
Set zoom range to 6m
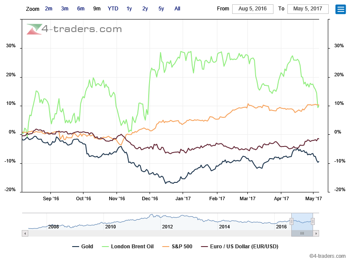click(x=81, y=9)
